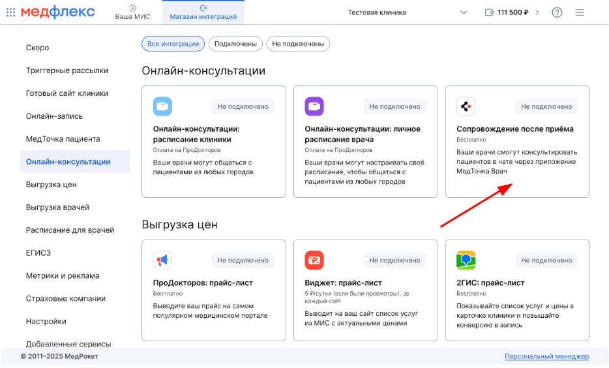The width and height of the screenshot is (609, 368).
Task: Open the 'Персональный менеджер' link
Action: [x=546, y=356]
